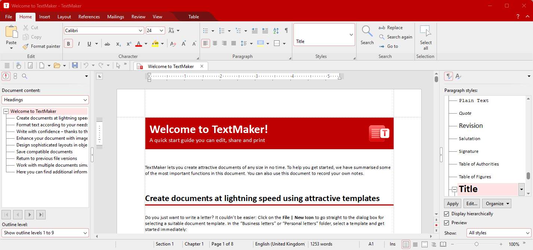Justify the paragraph
The width and height of the screenshot is (533, 250).
[x=234, y=44]
